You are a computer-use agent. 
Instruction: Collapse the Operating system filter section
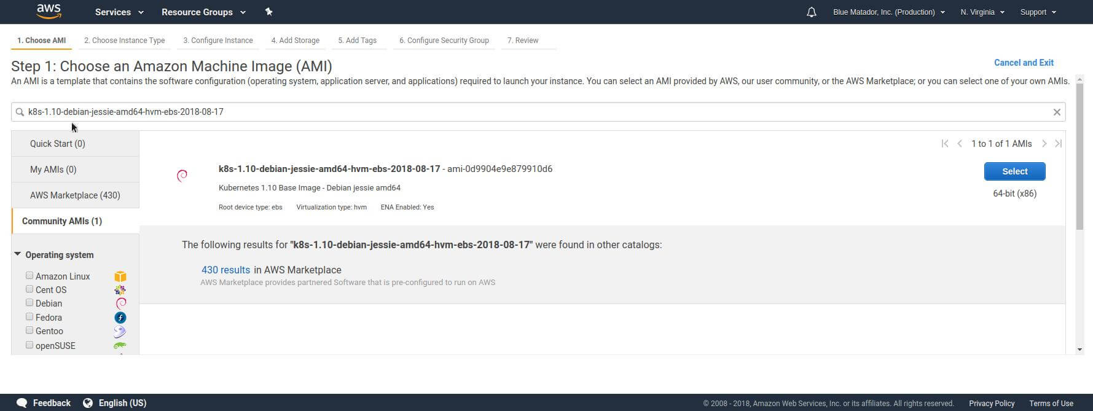click(x=18, y=254)
